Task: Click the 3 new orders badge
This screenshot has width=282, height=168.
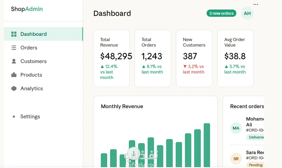Action: (x=221, y=13)
